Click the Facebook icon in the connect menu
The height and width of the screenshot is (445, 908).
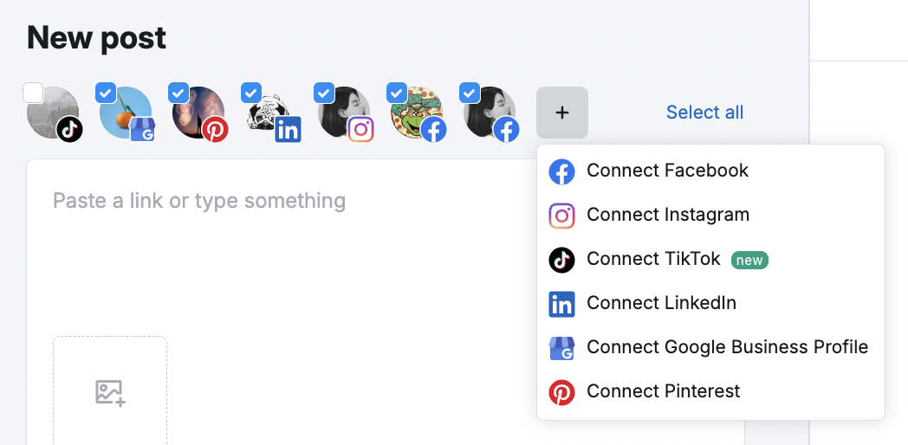[561, 171]
